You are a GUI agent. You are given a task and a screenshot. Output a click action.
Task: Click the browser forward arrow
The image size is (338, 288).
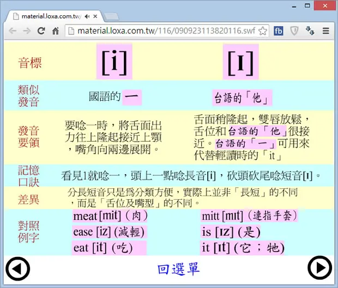(x=27, y=31)
